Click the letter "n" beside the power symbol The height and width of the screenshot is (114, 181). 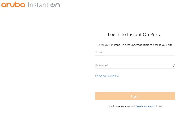58,5
